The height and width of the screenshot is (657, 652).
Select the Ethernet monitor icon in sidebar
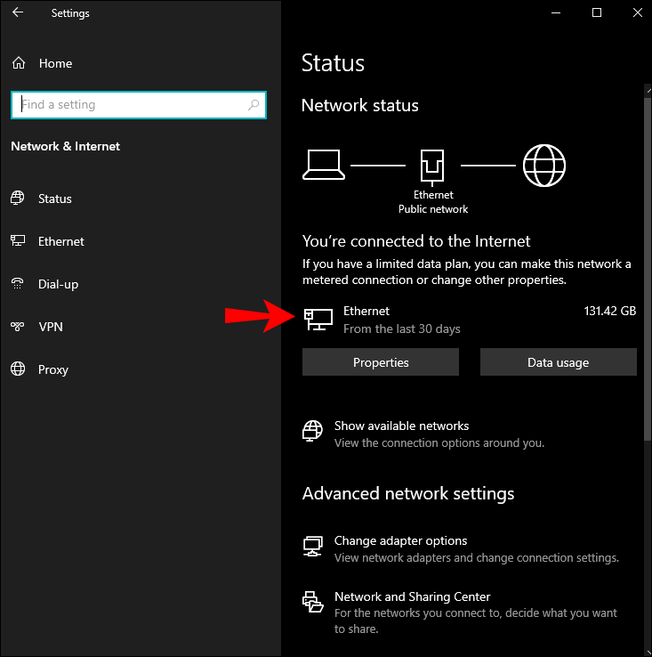click(18, 241)
